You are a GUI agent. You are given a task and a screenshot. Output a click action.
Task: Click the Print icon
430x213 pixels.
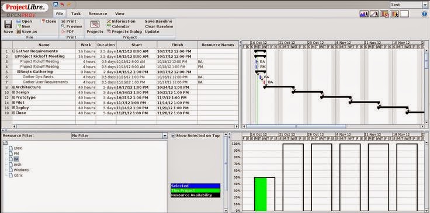point(63,22)
